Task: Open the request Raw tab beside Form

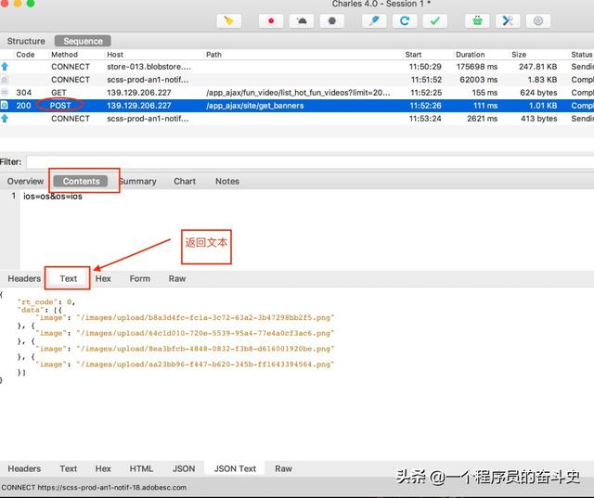Action: click(x=177, y=278)
